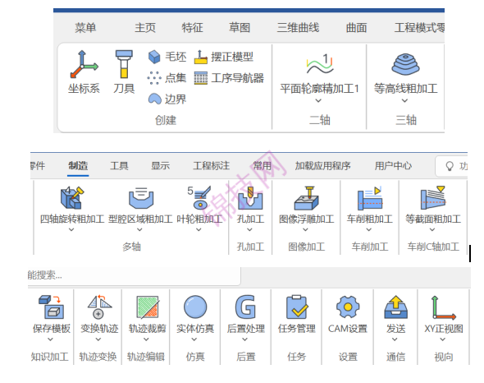
Task: Click the 功能搜索 search input field
Action: [134, 275]
